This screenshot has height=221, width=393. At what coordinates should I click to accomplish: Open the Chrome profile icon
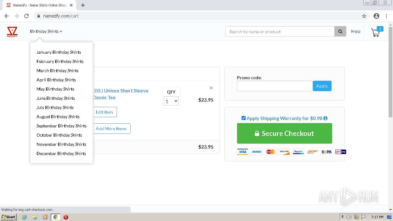[x=376, y=16]
